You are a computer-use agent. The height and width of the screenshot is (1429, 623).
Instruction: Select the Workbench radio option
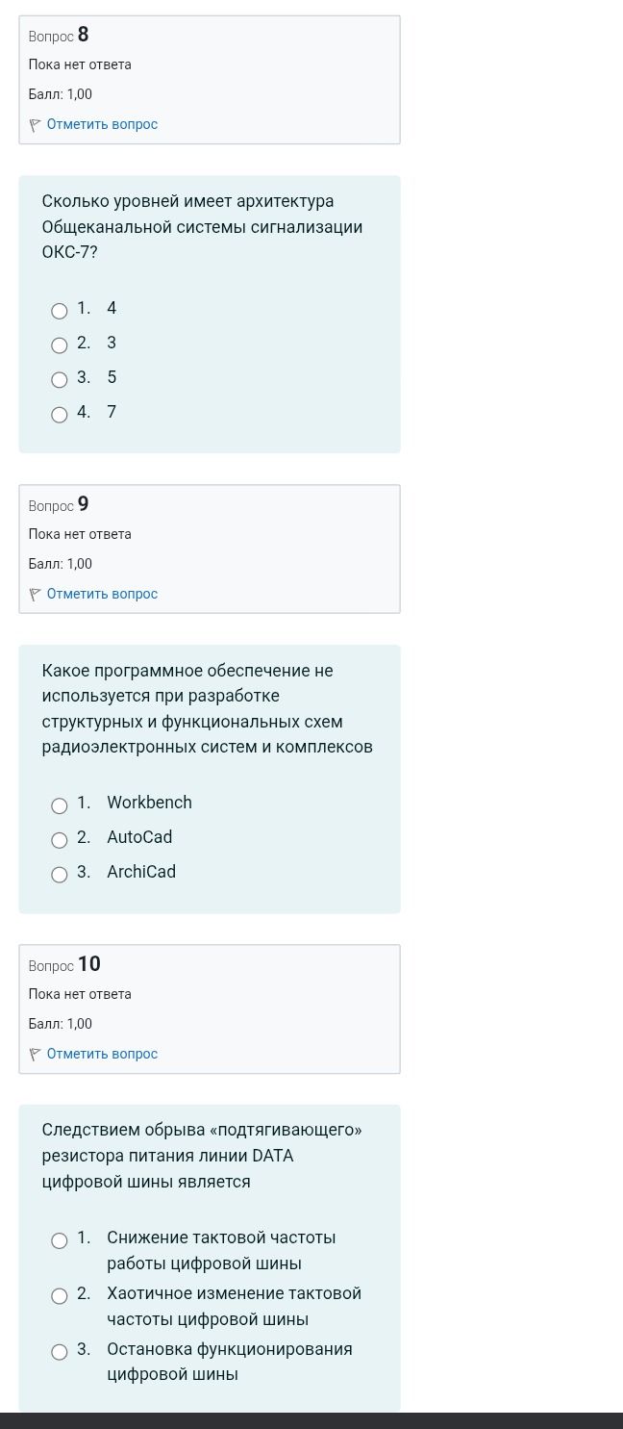point(61,805)
